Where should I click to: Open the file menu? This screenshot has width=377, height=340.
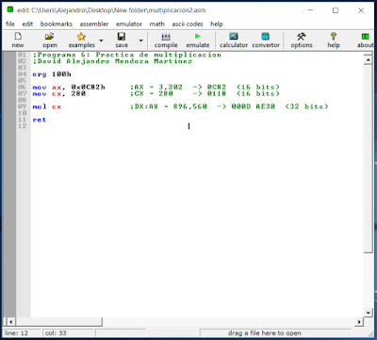pos(10,24)
